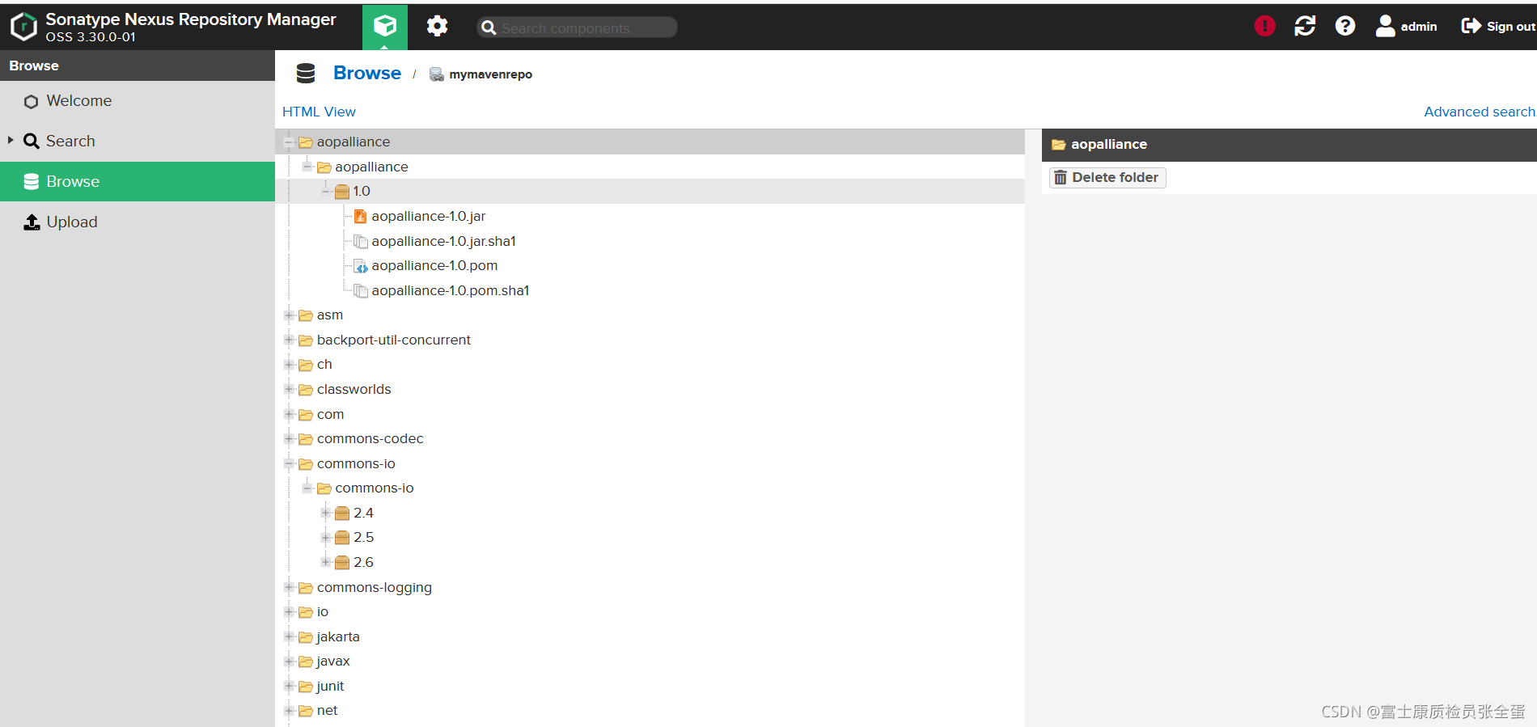Click the aopalliance-1.0.jar.sha1 file icon
Image resolution: width=1537 pixels, height=727 pixels.
(361, 241)
